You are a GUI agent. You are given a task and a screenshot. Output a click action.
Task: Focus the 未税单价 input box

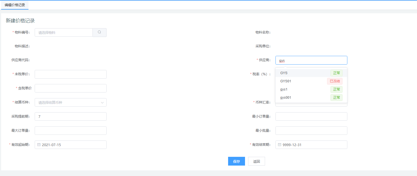(x=70, y=74)
